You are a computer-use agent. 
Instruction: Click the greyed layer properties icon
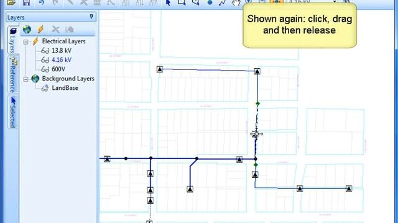click(x=69, y=30)
